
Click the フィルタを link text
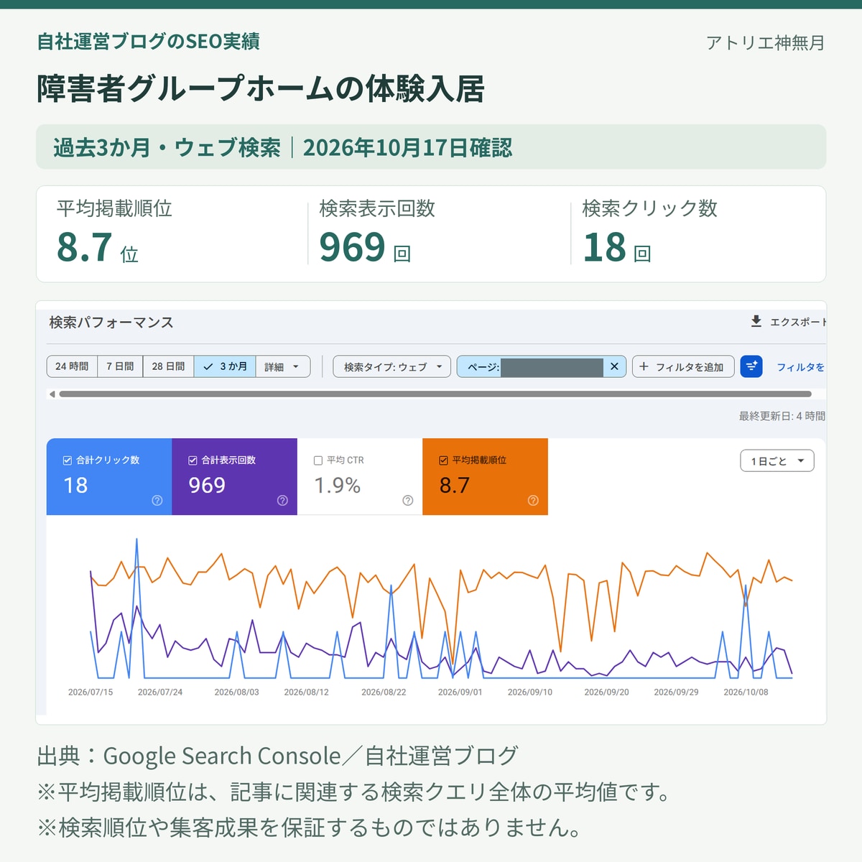(800, 367)
